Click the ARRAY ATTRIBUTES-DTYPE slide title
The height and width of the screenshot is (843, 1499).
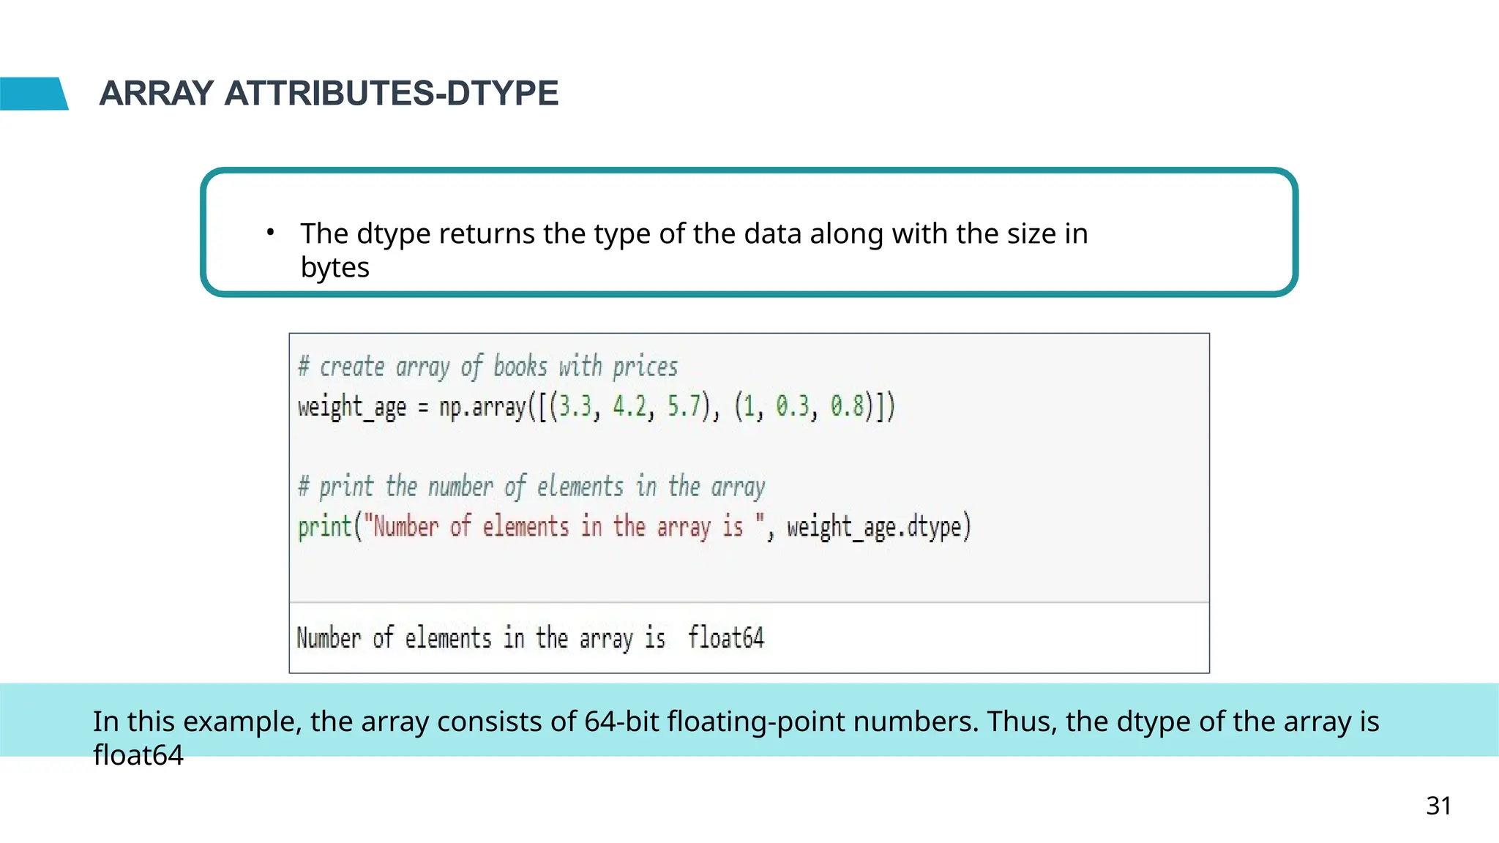click(329, 94)
